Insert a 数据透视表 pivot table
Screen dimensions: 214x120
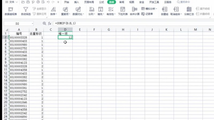tap(11, 11)
